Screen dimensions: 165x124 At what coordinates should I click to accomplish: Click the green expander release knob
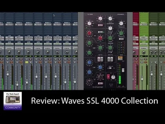110,48
